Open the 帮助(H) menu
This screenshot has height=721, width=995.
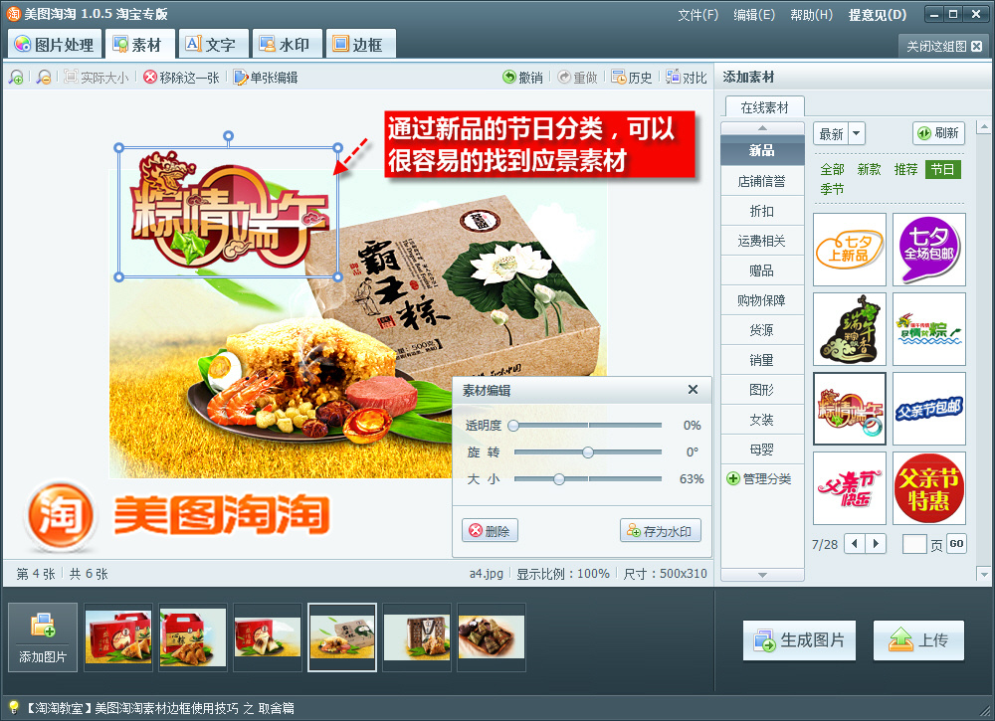pyautogui.click(x=812, y=14)
